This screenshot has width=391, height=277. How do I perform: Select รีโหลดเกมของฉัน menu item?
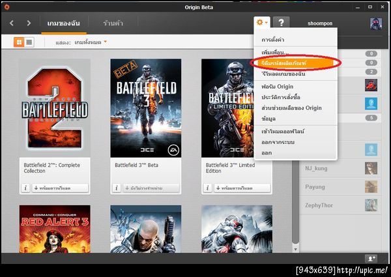coord(295,74)
